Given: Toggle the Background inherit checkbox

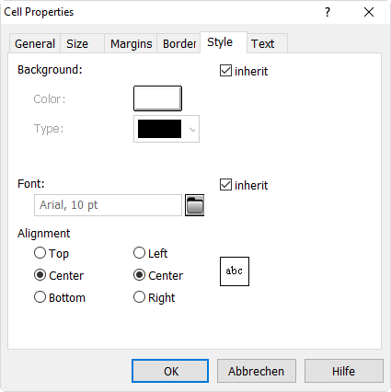Looking at the screenshot, I should click(225, 71).
